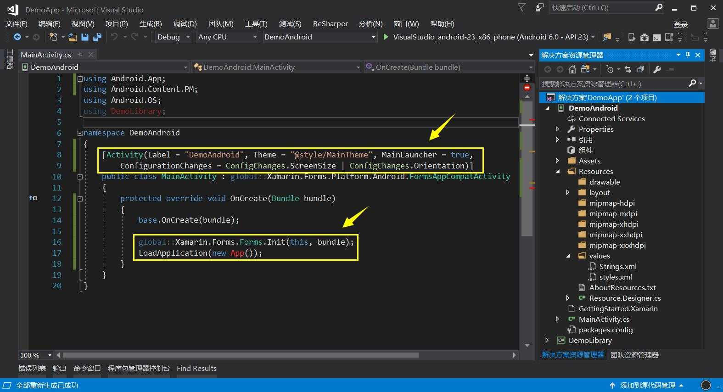Open the 生成(B) menu

(151, 24)
